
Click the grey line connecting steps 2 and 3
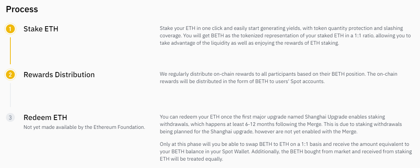(x=10, y=95)
